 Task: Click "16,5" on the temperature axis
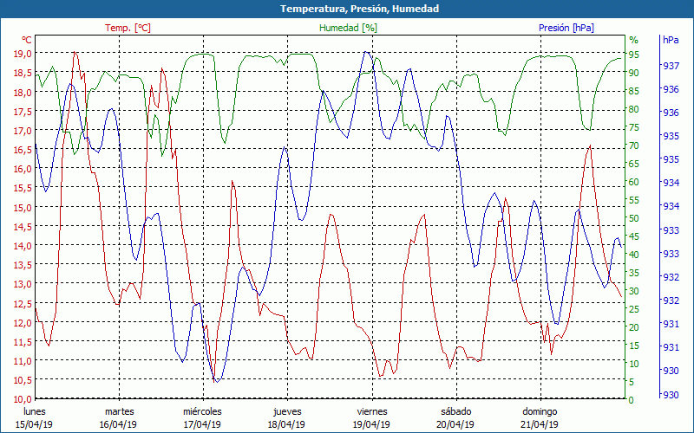point(23,149)
